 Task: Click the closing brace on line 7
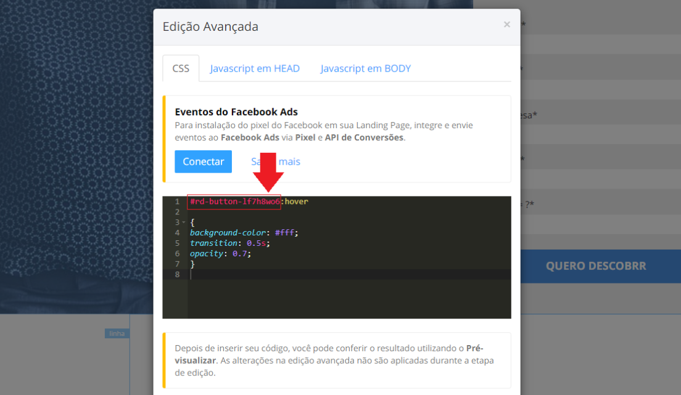pos(192,264)
